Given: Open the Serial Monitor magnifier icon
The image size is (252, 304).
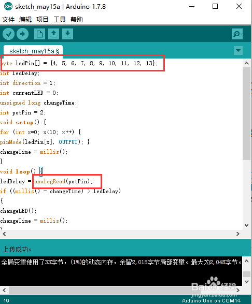Looking at the screenshot, I should (x=237, y=34).
